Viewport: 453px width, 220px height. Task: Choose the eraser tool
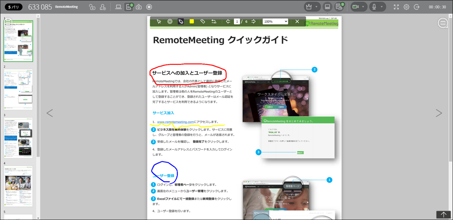[202, 22]
